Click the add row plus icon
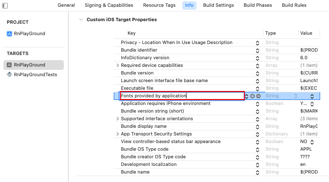Image resolution: width=329 pixels, height=182 pixels. (252, 96)
